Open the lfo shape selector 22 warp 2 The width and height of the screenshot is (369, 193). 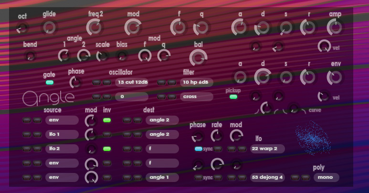pyautogui.click(x=267, y=149)
